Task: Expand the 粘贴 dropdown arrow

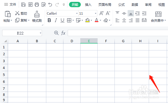Action: pyautogui.click(x=11, y=20)
